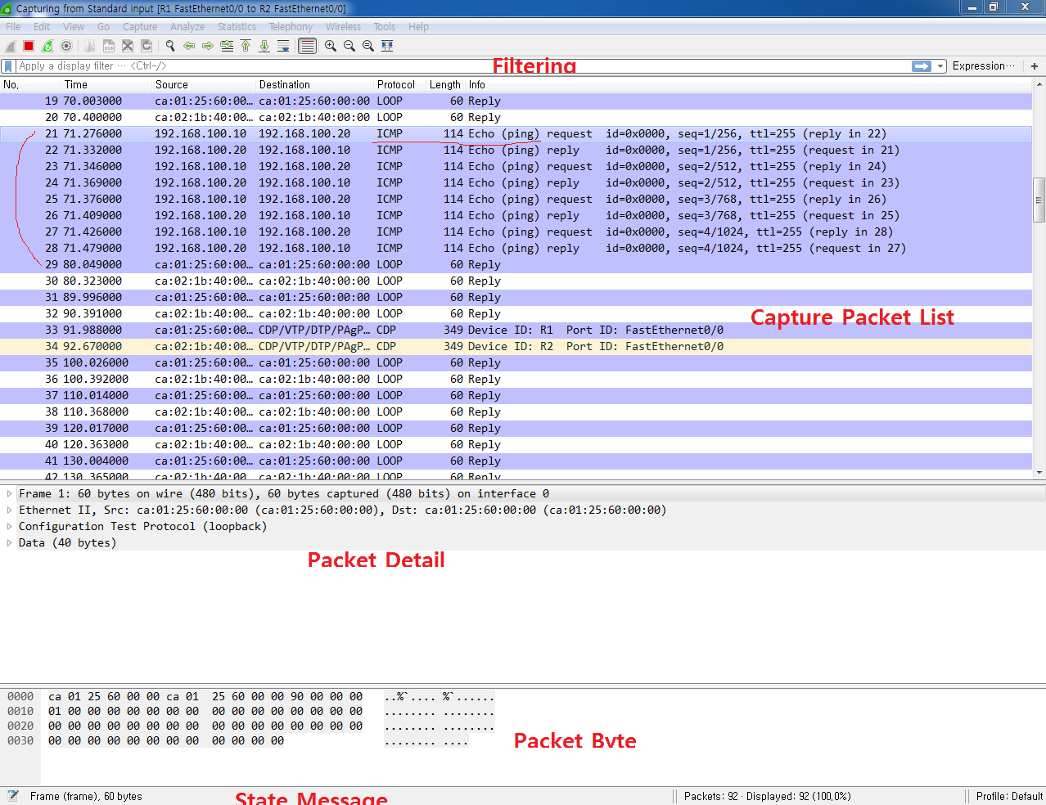Select packet 40 at time 120.363000
Screen dimensions: 1046x805
[516, 445]
